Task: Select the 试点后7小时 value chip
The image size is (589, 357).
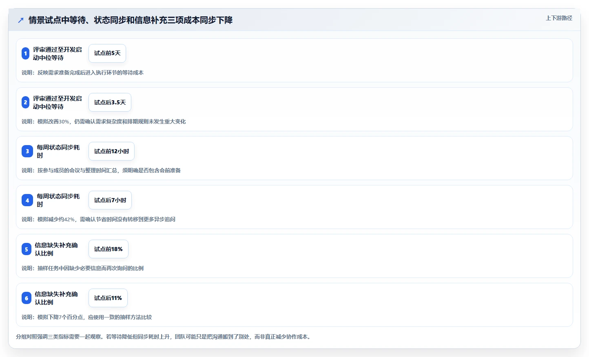Action: point(110,200)
